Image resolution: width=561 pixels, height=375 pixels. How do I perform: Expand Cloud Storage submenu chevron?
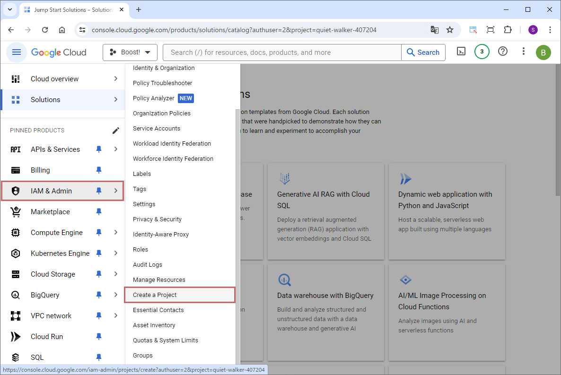pos(115,274)
